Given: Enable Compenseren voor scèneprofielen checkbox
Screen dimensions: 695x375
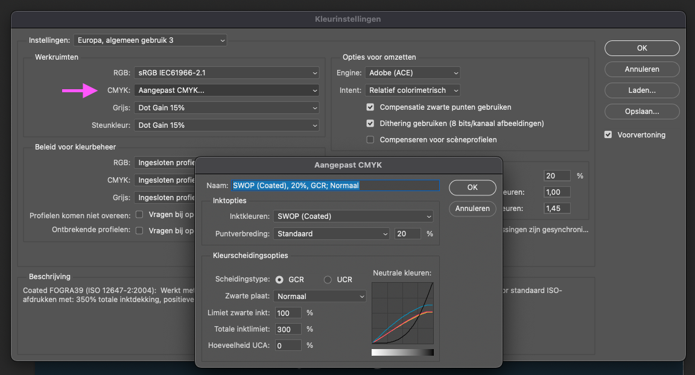Looking at the screenshot, I should tap(370, 140).
